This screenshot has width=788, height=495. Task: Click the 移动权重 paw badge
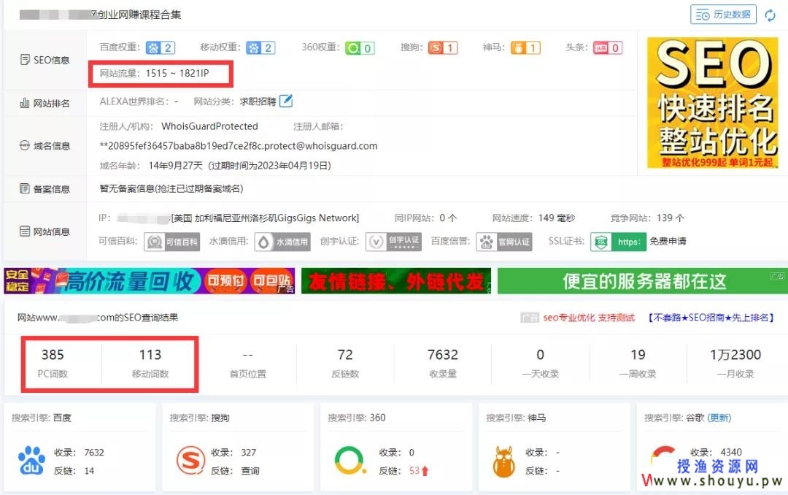click(x=260, y=48)
